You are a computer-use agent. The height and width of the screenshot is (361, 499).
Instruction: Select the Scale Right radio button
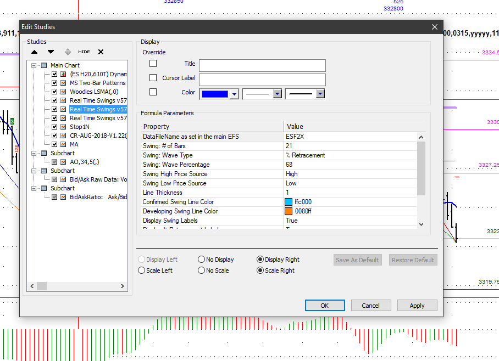[x=260, y=270]
